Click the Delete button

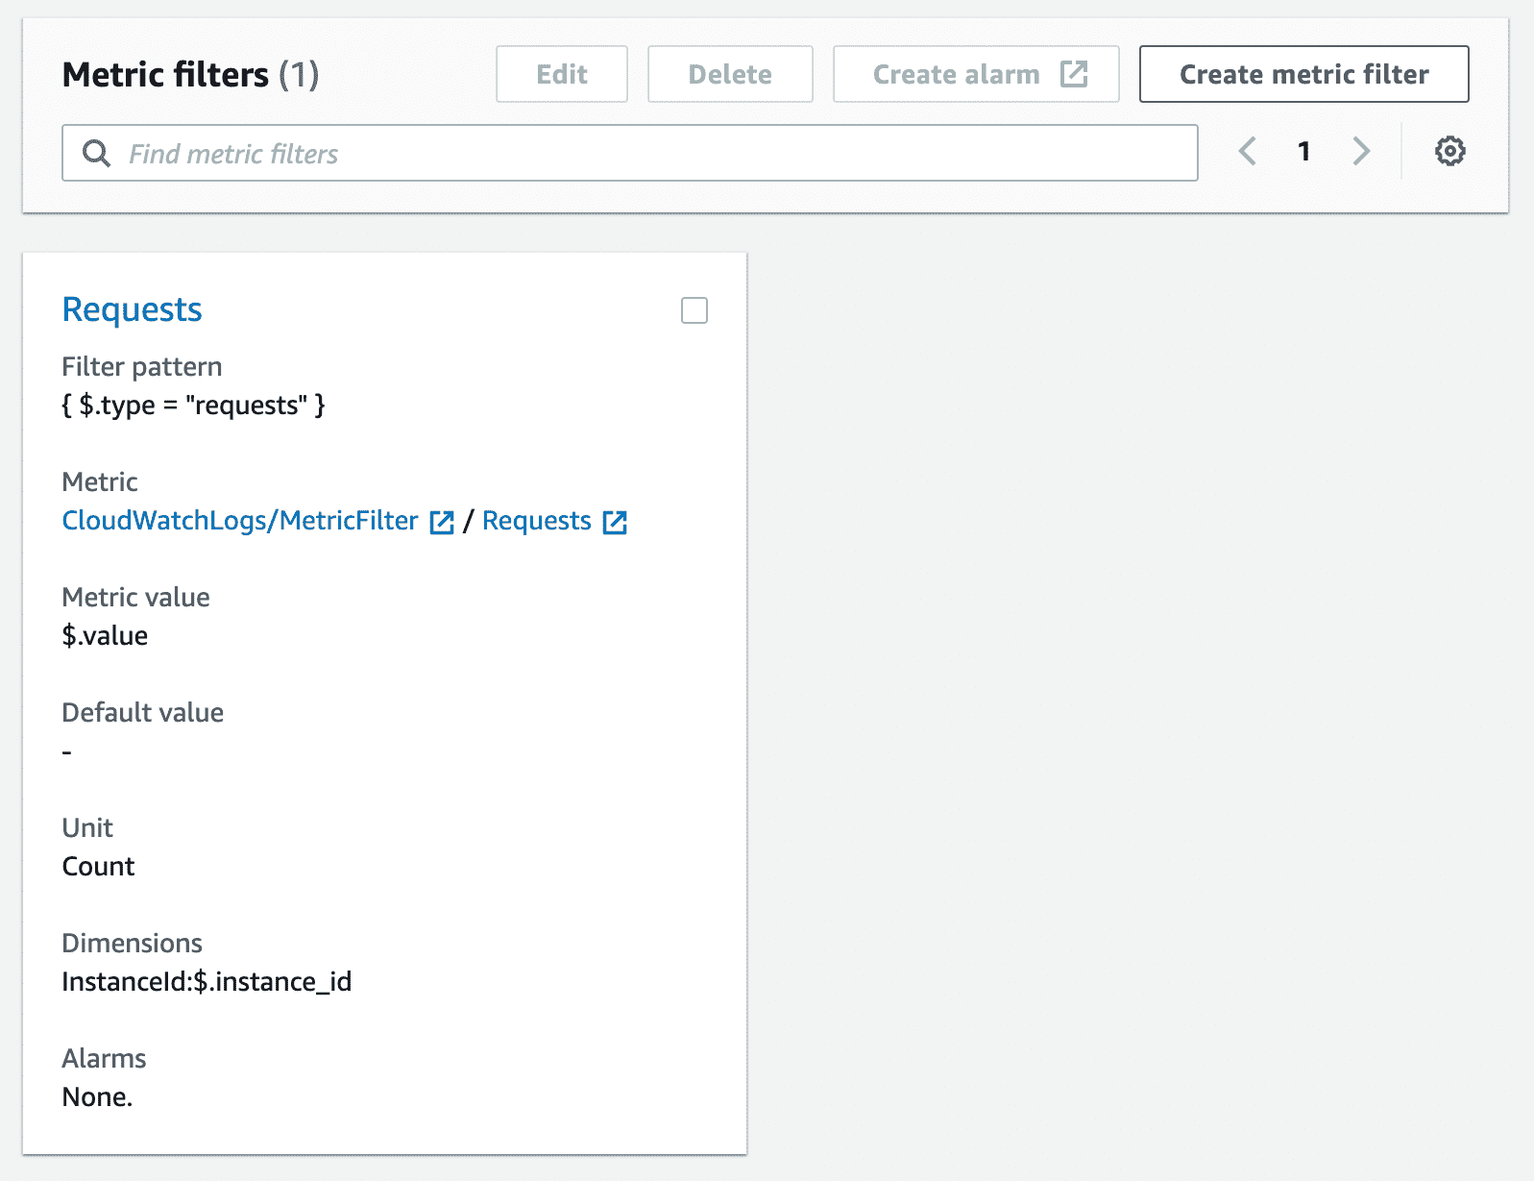730,74
